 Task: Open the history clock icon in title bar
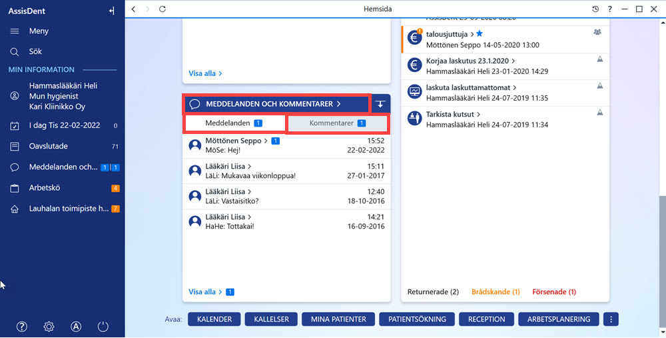(x=595, y=9)
